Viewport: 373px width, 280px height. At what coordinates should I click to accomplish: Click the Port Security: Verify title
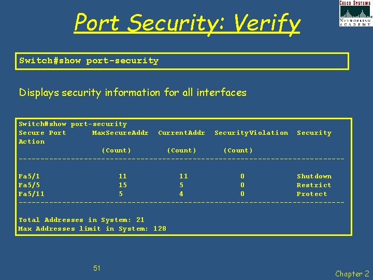coord(187,23)
